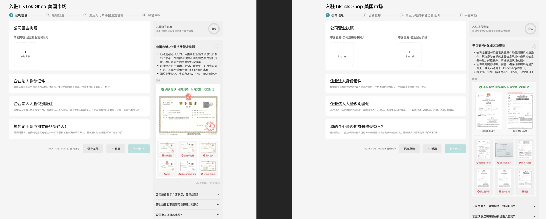Screen dimensions: 546x219
Task: Click the plus upload icon under 中国内地-企业营业执照照片
Action: pos(25,52)
